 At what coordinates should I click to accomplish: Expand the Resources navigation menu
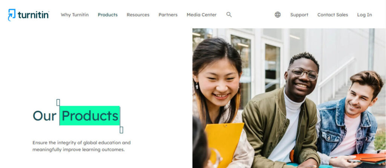[x=138, y=15]
